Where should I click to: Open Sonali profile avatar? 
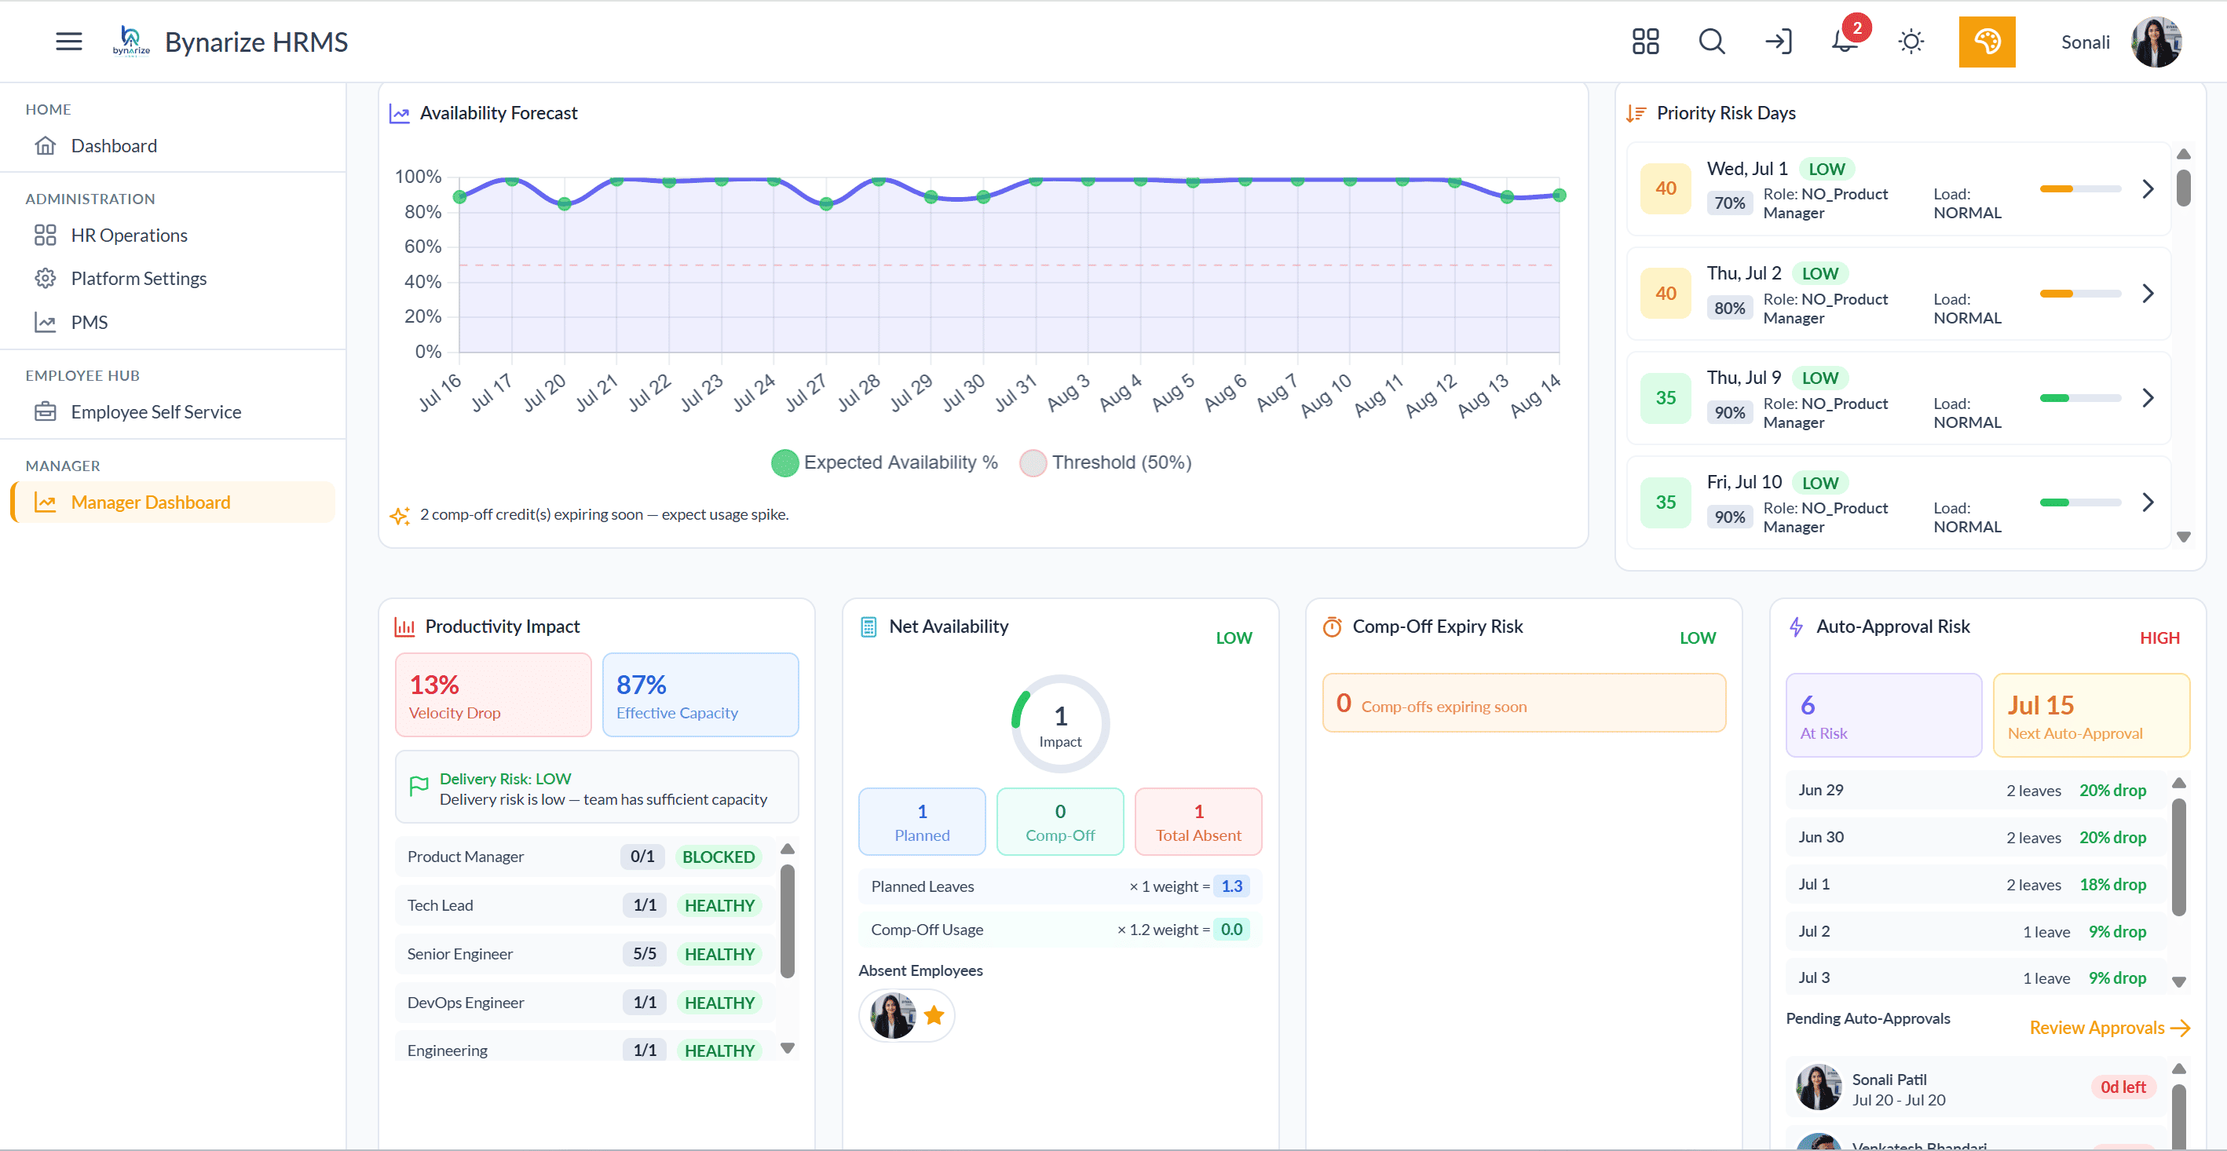2156,42
